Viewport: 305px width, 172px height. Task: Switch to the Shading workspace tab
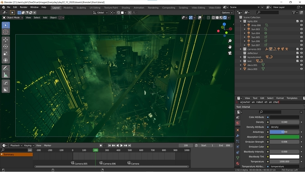pos(126,8)
